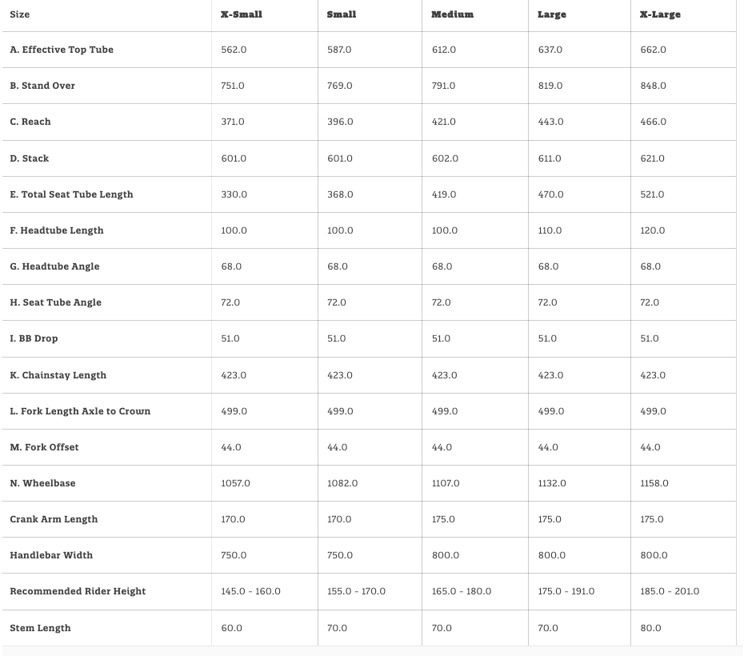The width and height of the screenshot is (744, 656).
Task: Click the Size header label
Action: (20, 14)
